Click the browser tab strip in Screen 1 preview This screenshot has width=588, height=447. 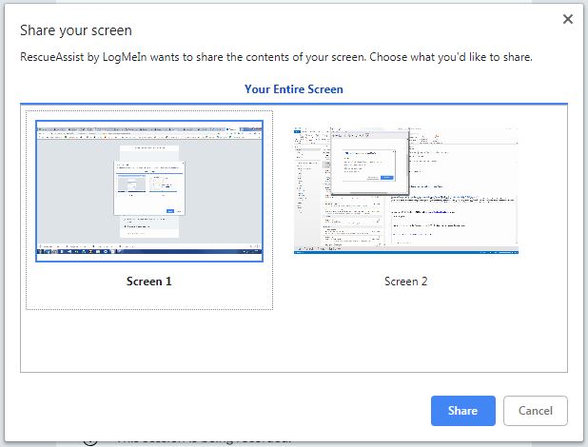(149, 126)
